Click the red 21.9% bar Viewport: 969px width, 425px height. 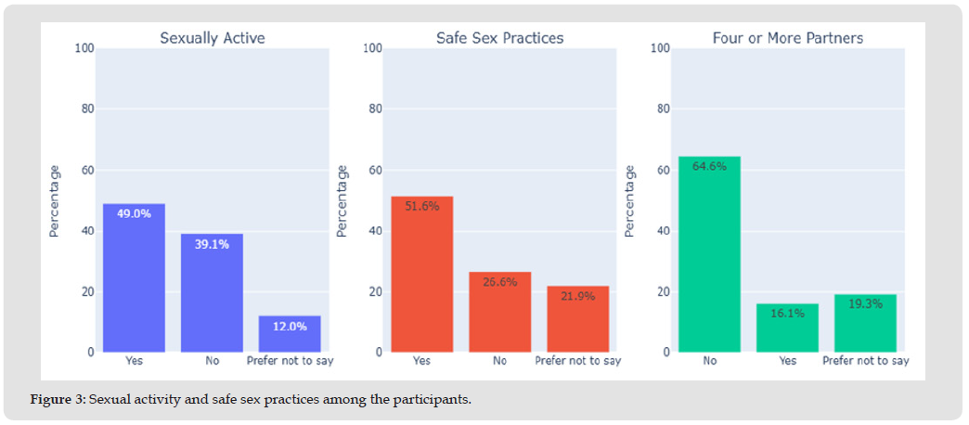click(x=577, y=318)
